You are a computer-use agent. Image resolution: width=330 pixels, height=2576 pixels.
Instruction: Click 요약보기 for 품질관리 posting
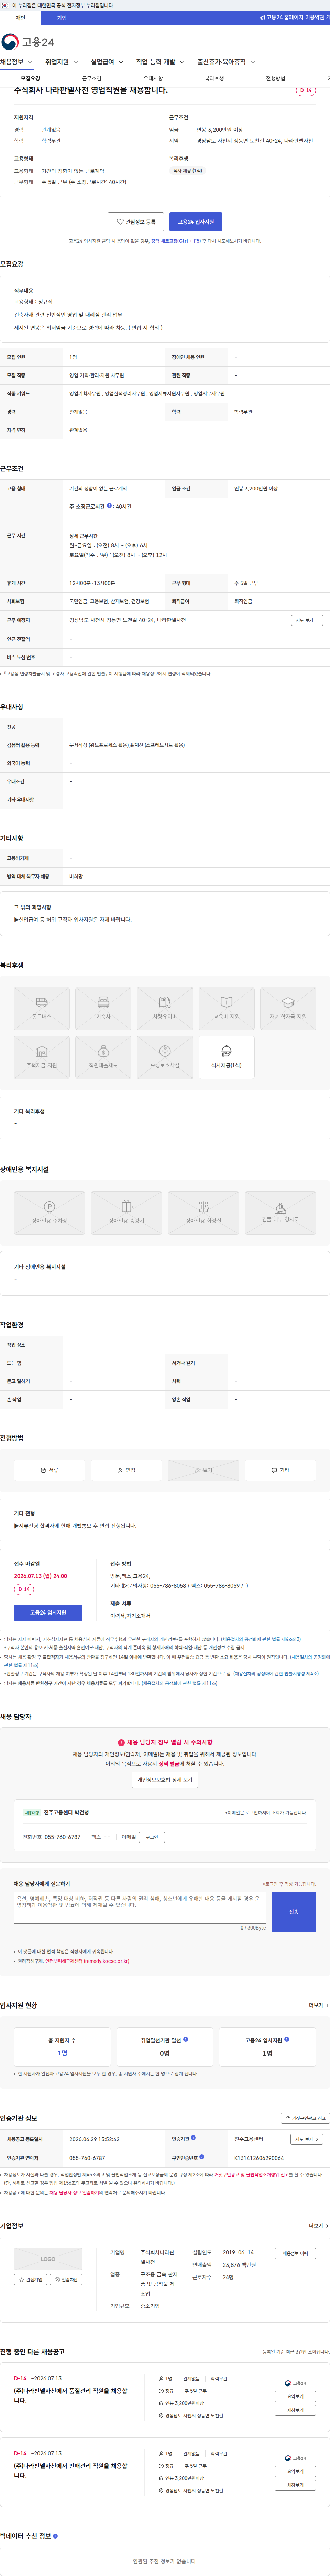click(295, 2396)
